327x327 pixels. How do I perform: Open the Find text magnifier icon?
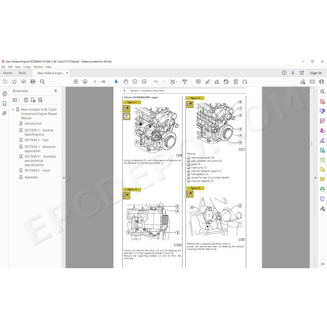[x=43, y=82]
